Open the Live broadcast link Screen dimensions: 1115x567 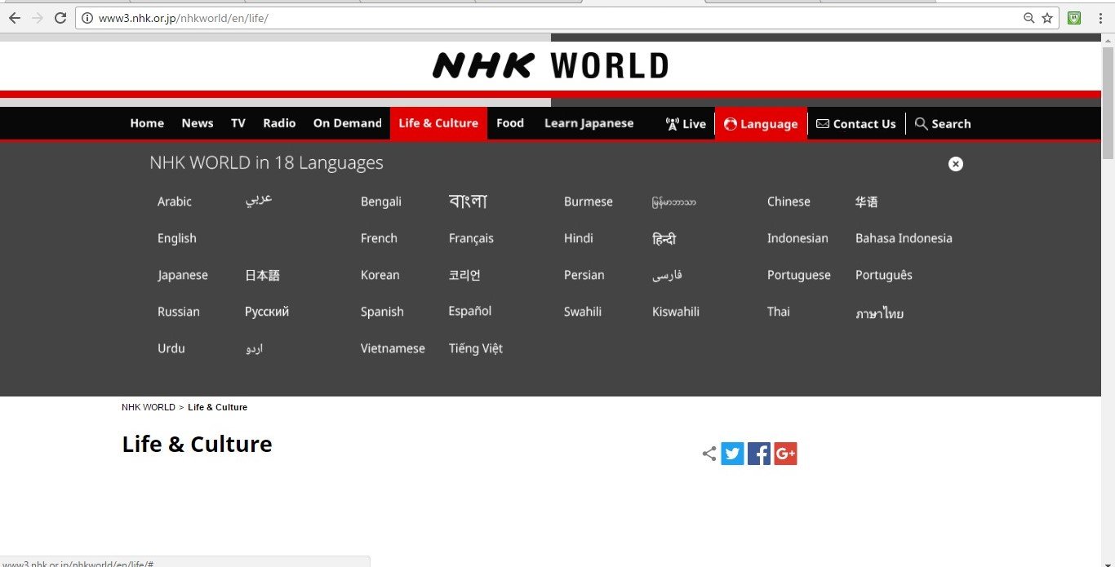click(686, 124)
